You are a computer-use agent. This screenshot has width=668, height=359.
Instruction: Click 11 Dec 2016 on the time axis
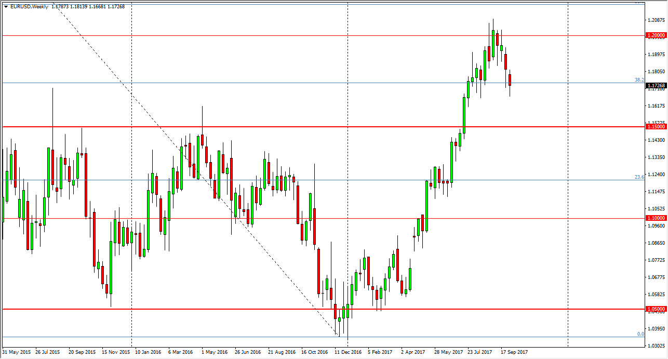[x=348, y=352]
